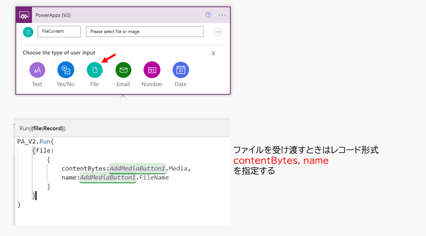The image size is (426, 236).
Task: Click the Text label under the icon
Action: 37,84
